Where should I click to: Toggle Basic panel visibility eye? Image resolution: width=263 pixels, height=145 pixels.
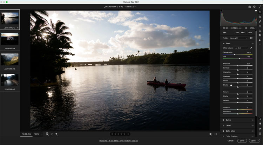tap(252, 44)
